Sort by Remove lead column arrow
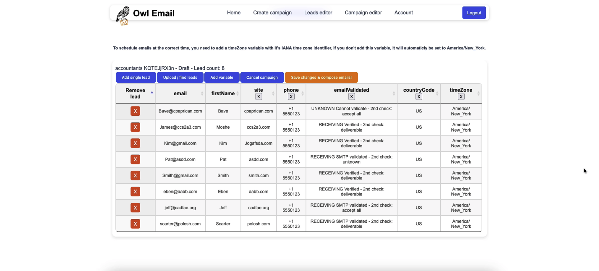Image resolution: width=599 pixels, height=271 pixels. click(152, 93)
